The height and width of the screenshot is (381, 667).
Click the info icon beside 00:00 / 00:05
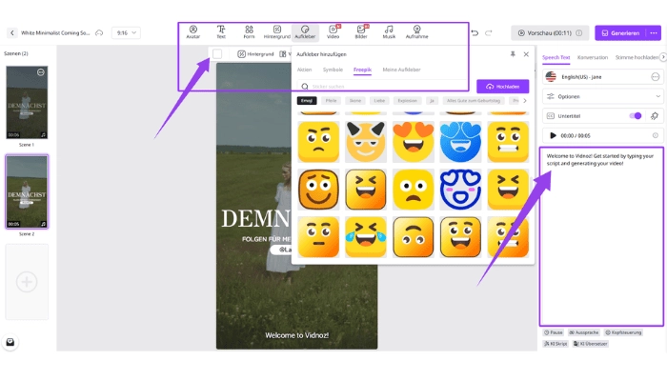pos(656,135)
